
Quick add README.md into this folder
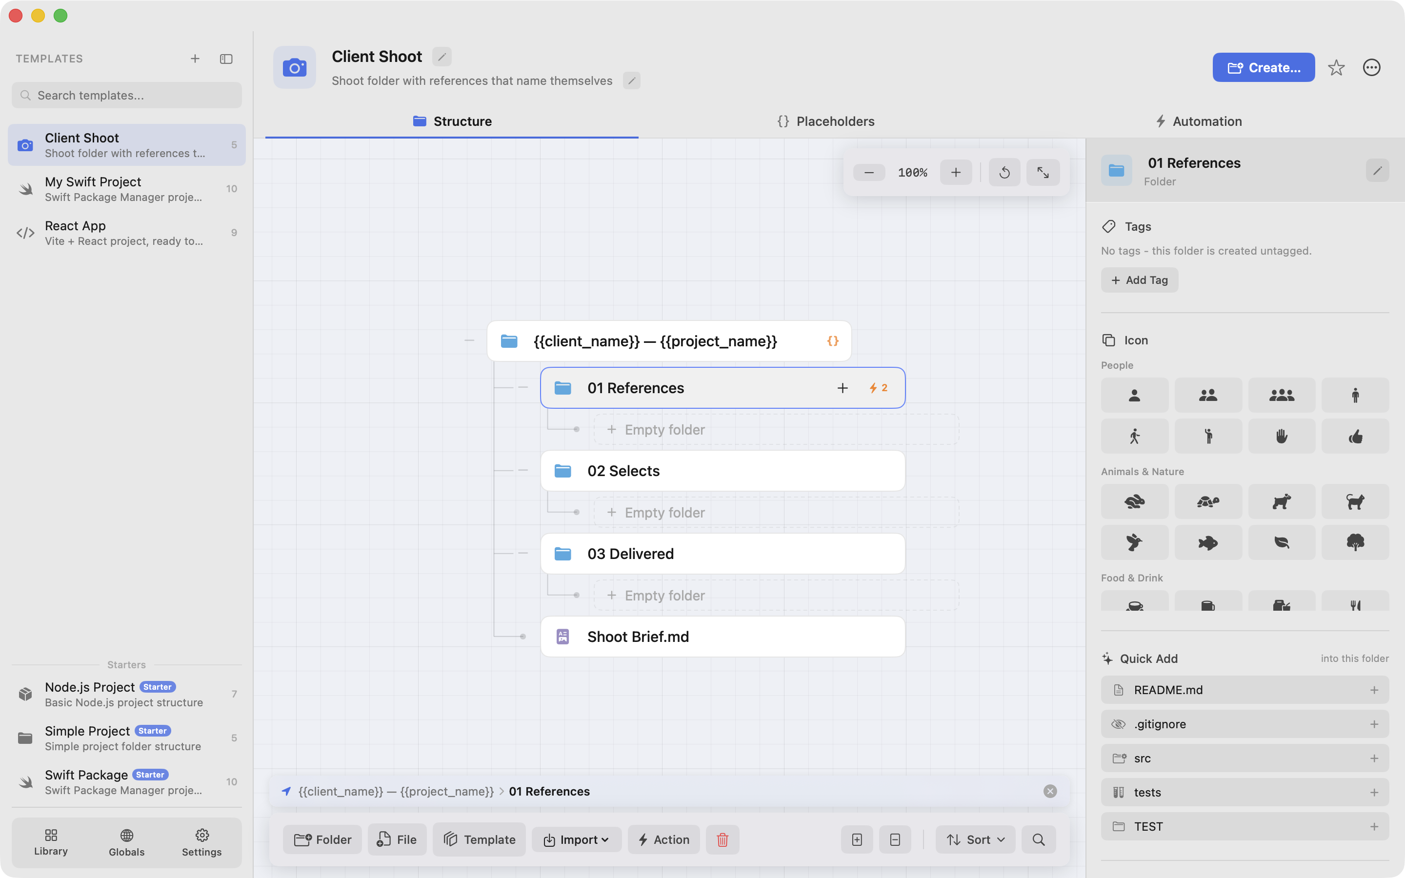[1245, 690]
